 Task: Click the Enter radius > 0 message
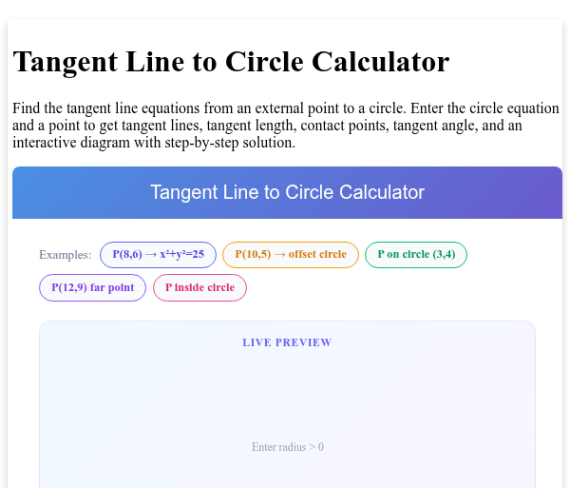coord(288,447)
